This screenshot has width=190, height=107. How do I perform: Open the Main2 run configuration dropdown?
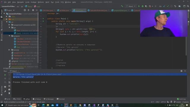coord(131,6)
